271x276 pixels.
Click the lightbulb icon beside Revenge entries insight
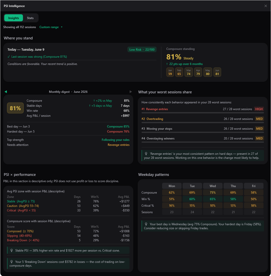(x=146, y=154)
